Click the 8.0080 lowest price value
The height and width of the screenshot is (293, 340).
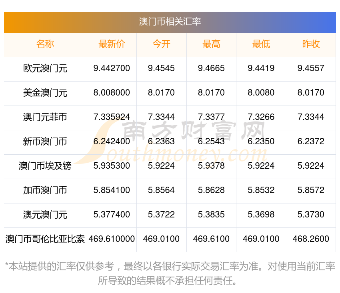261,93
